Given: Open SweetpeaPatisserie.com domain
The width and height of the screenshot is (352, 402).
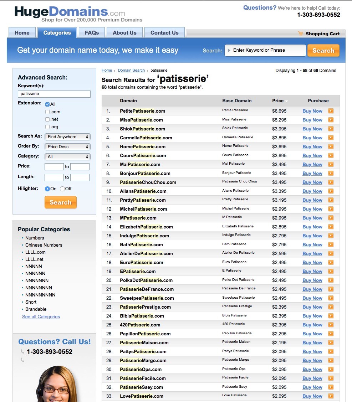Looking at the screenshot, I should click(x=147, y=298).
